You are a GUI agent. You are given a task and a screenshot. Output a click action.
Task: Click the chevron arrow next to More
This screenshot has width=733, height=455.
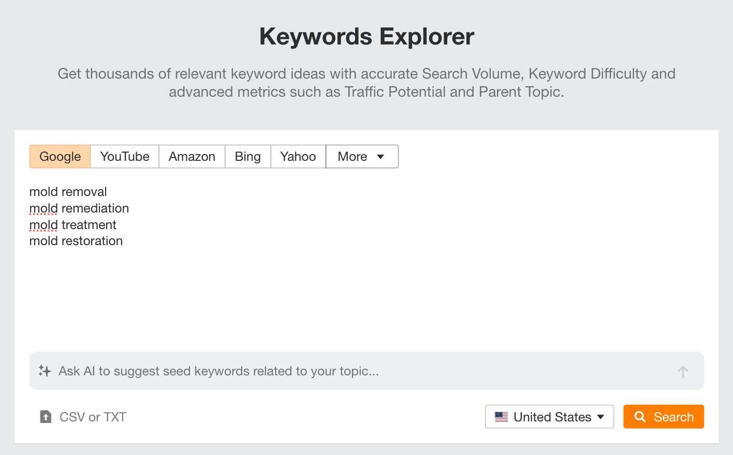coord(380,157)
